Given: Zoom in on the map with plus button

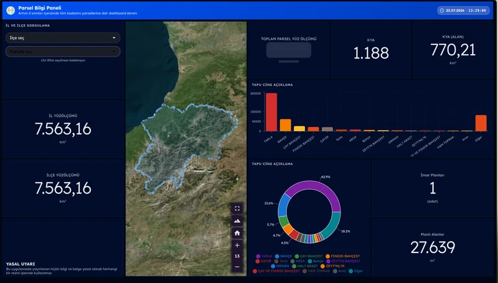Looking at the screenshot, I should click(237, 245).
